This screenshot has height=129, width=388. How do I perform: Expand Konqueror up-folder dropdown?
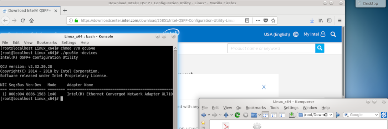click(x=231, y=115)
